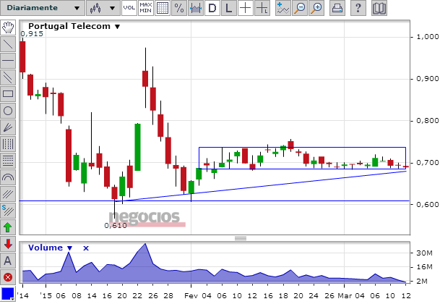Click the '15 year date label

coord(46,296)
